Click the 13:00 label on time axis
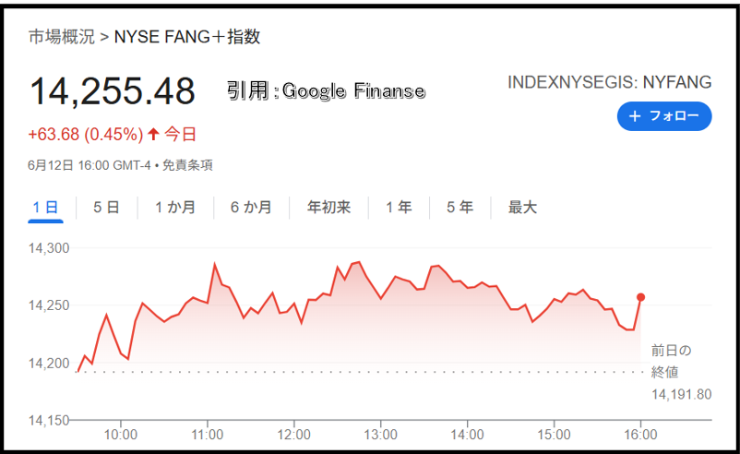 pos(380,435)
